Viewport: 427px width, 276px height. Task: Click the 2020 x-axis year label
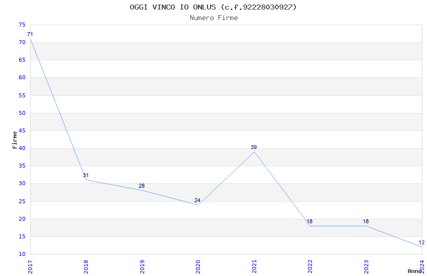[198, 267]
